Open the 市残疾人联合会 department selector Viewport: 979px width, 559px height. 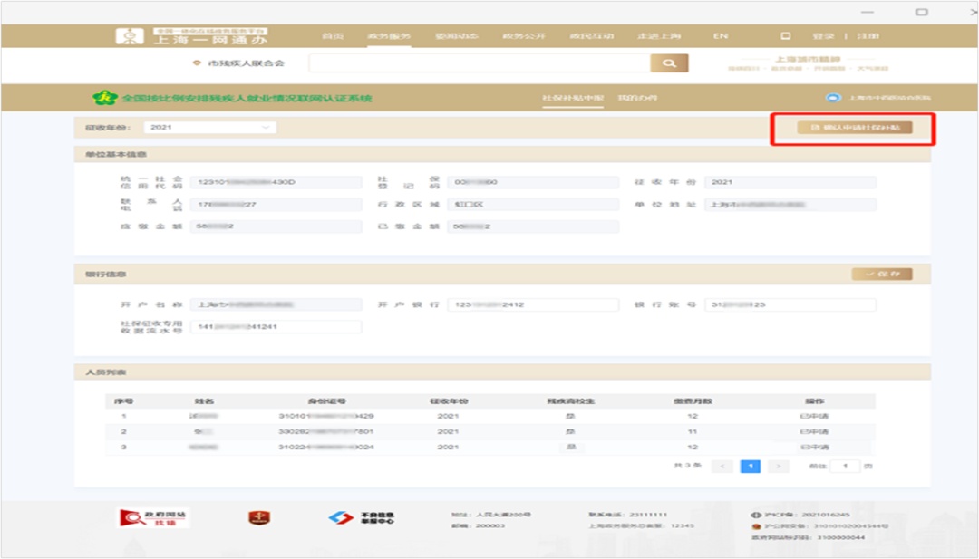pyautogui.click(x=239, y=63)
